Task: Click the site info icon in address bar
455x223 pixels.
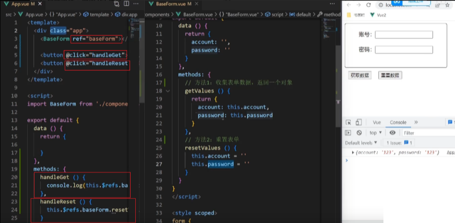Action: [x=380, y=5]
